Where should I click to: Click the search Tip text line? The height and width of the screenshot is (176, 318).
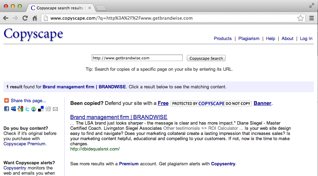pos(159,69)
